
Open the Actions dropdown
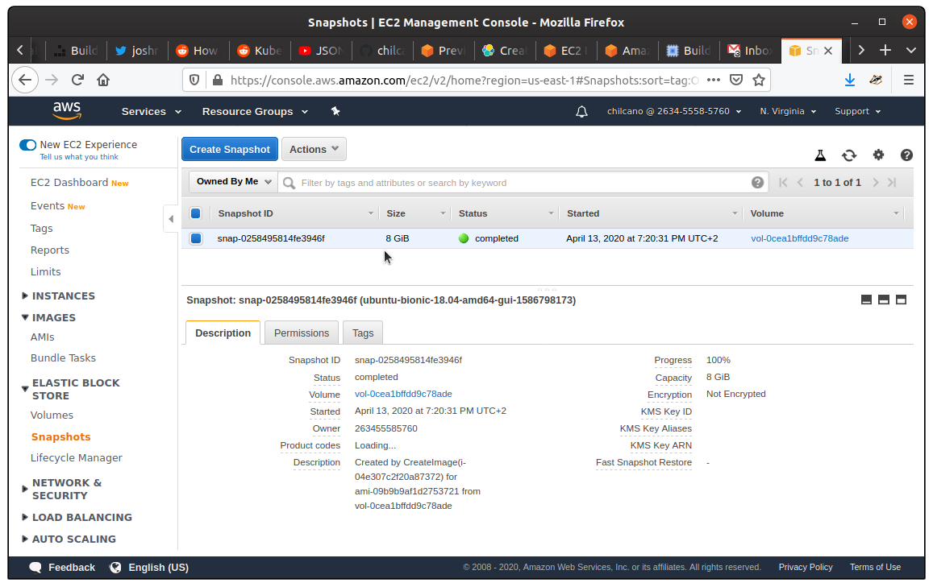coord(314,149)
